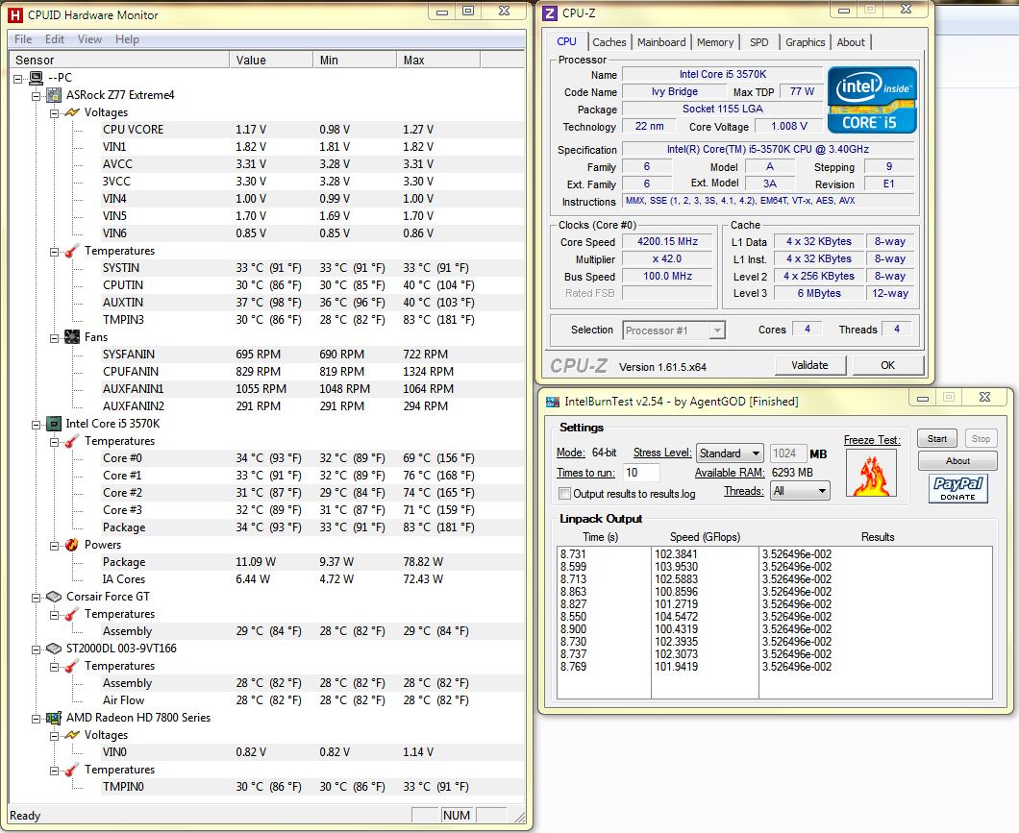The height and width of the screenshot is (833, 1019).
Task: Click the Intel Core i5 3570K chip icon
Action: pyautogui.click(x=54, y=424)
